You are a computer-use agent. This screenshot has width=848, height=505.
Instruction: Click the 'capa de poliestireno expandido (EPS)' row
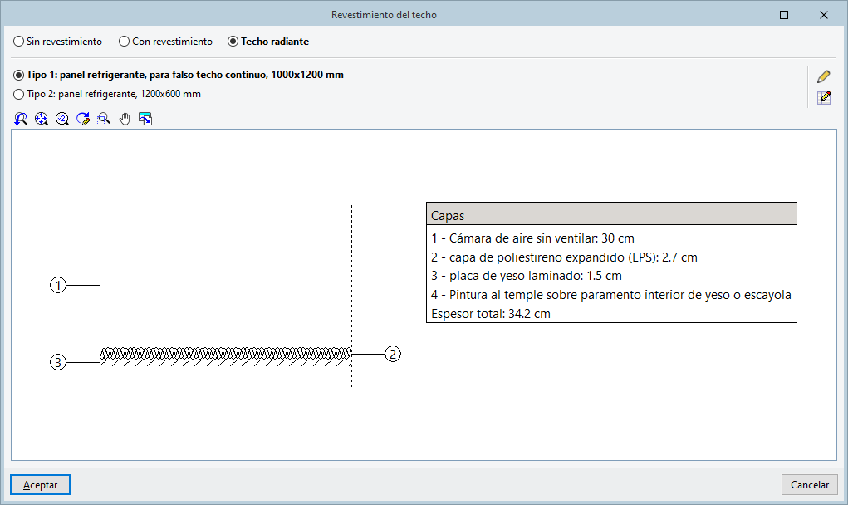(564, 257)
